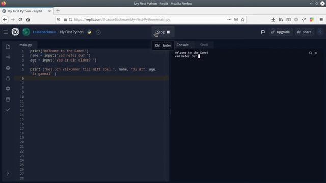Open the version history icon

pyautogui.click(x=98, y=32)
